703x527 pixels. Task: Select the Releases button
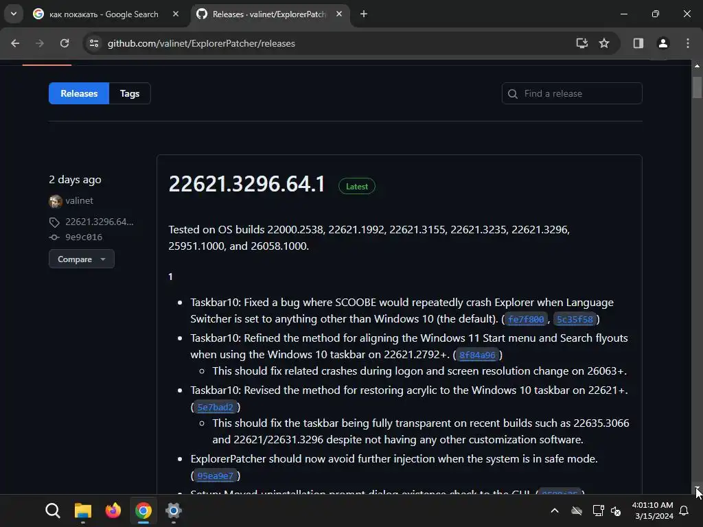click(79, 93)
